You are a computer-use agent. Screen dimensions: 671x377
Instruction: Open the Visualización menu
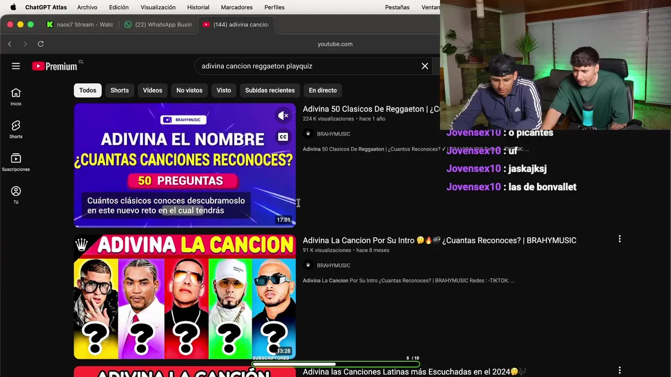click(x=158, y=7)
